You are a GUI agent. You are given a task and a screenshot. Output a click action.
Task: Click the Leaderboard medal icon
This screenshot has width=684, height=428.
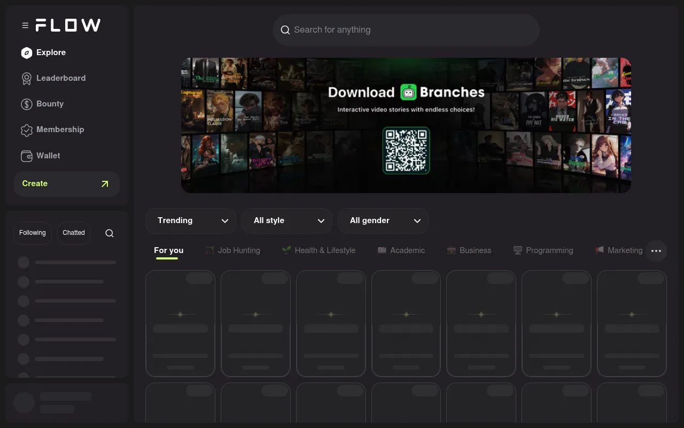[27, 78]
